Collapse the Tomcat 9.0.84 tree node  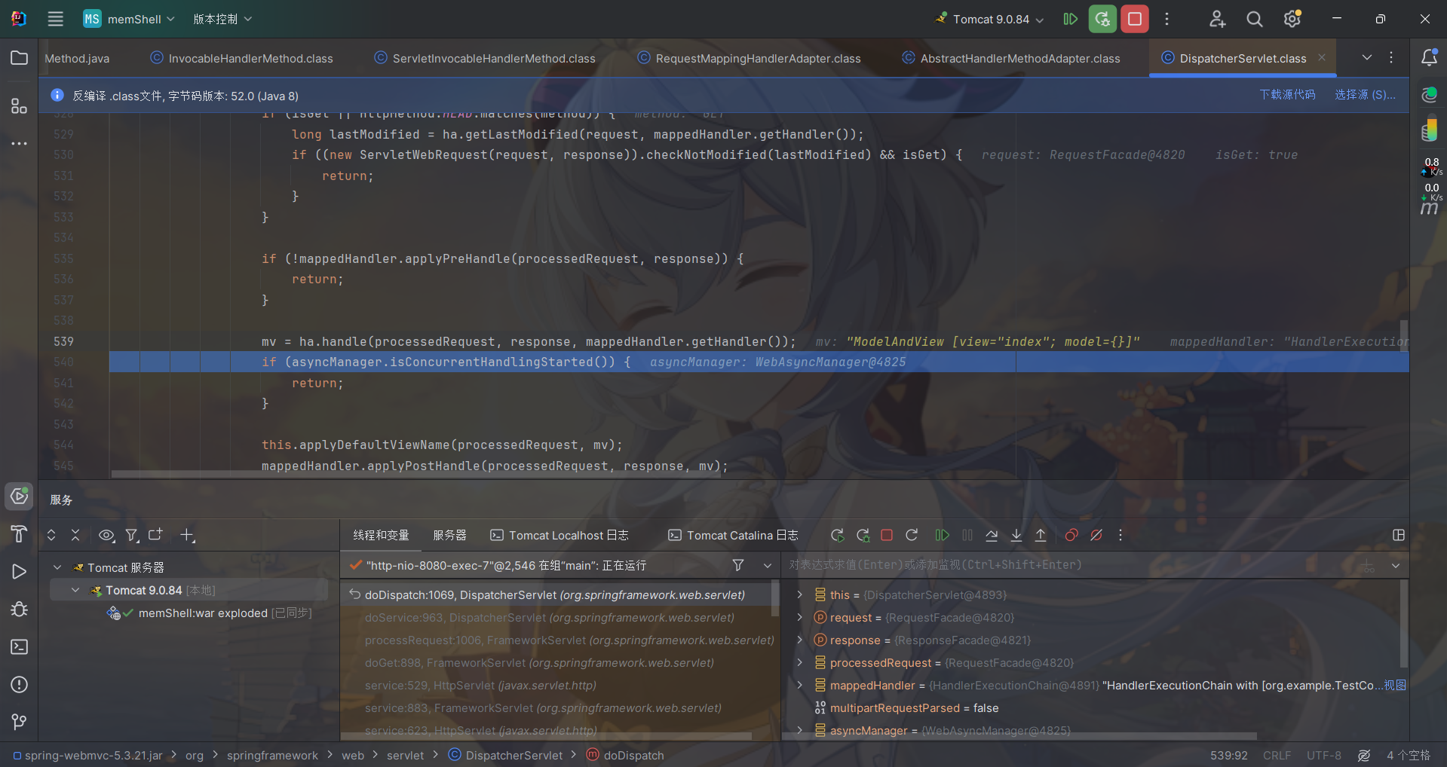[x=75, y=590]
